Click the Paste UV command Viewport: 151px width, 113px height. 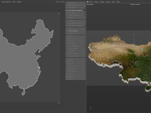click(x=75, y=62)
